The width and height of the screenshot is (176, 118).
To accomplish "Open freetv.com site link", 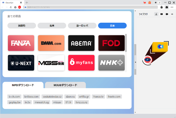I will (x=114, y=97).
